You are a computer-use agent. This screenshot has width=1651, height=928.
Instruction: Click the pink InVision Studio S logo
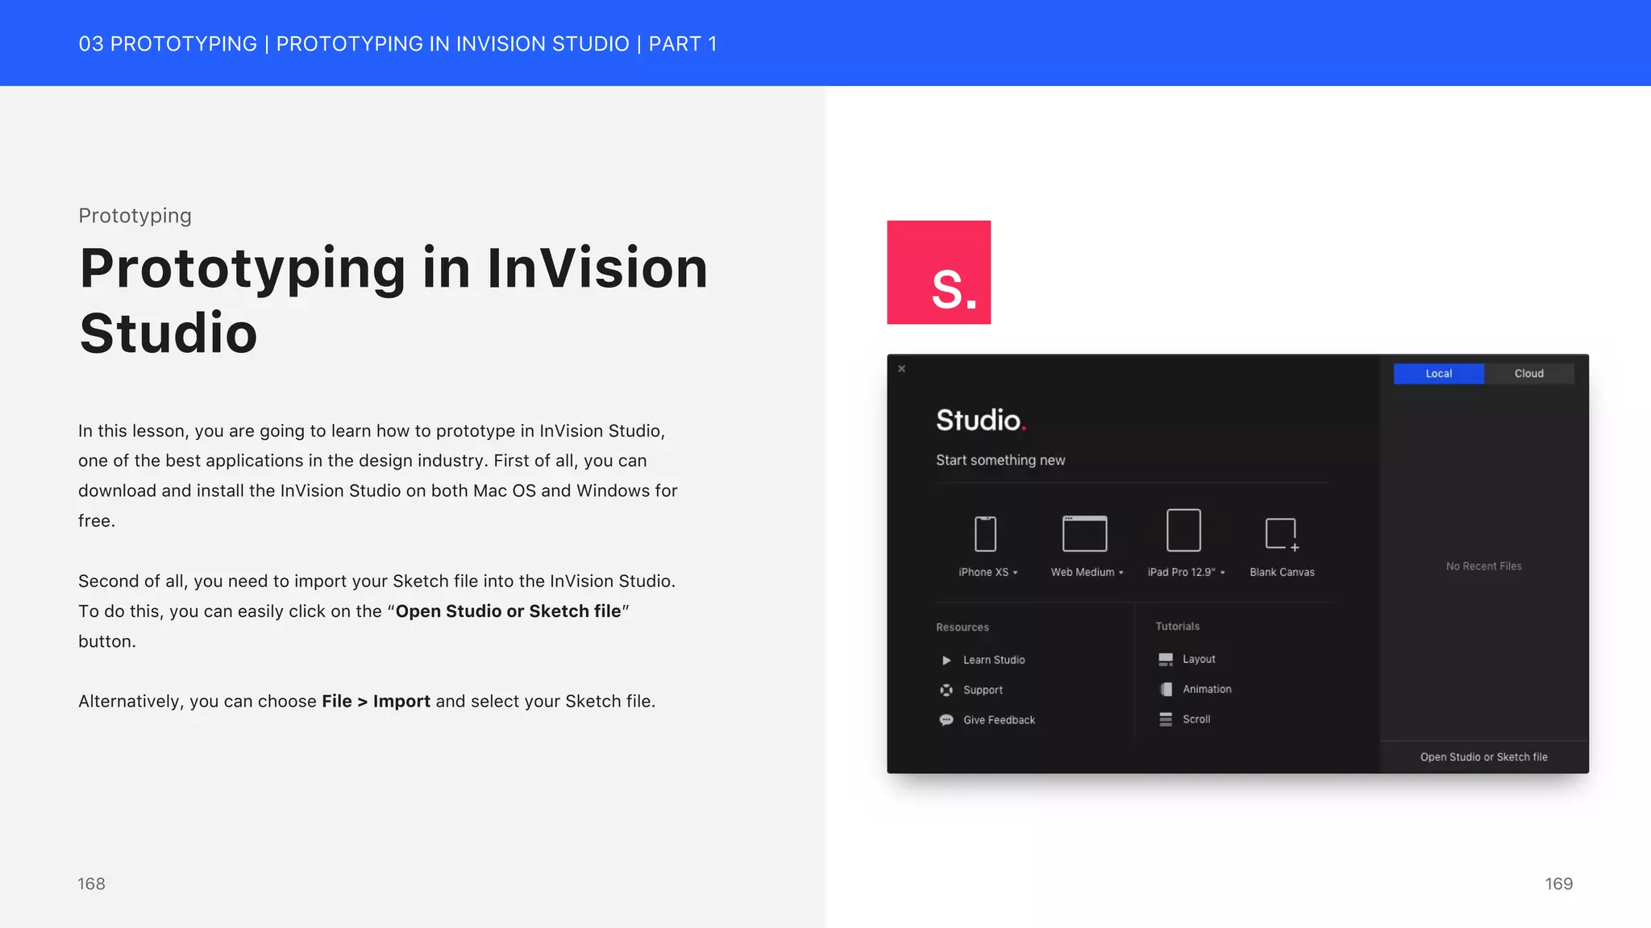coord(938,272)
